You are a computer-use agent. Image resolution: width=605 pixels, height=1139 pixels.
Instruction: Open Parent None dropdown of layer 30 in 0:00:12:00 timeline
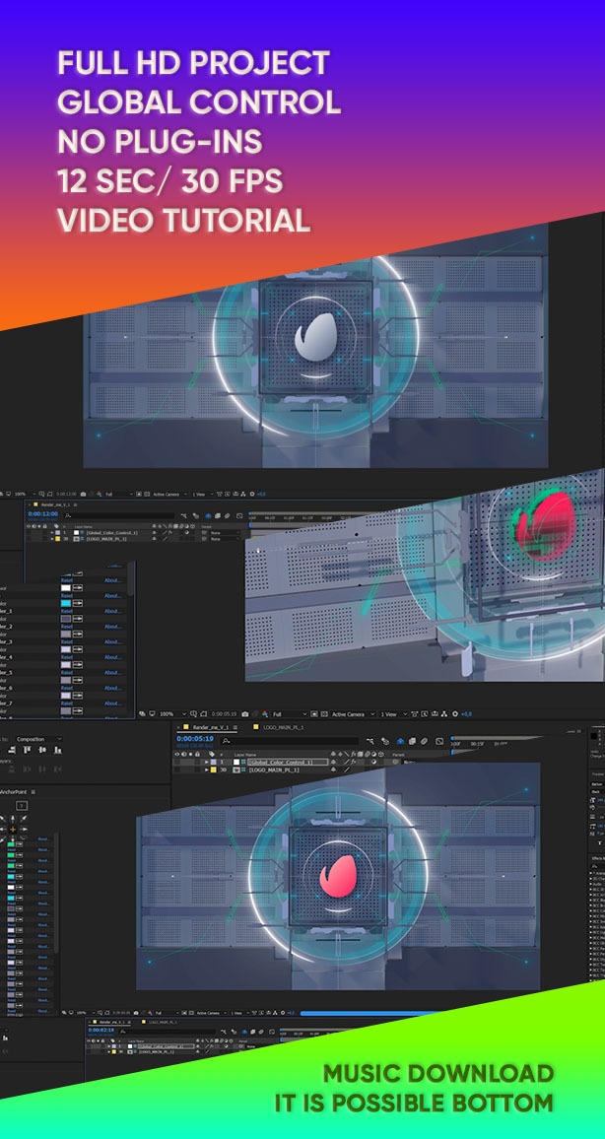tap(225, 539)
